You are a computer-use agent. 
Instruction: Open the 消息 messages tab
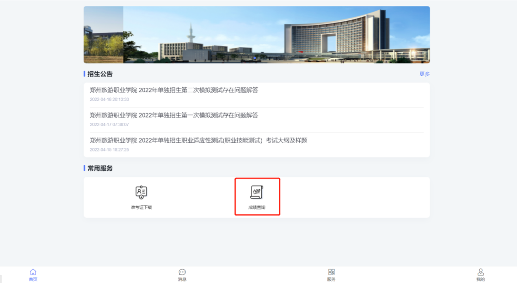(x=182, y=275)
